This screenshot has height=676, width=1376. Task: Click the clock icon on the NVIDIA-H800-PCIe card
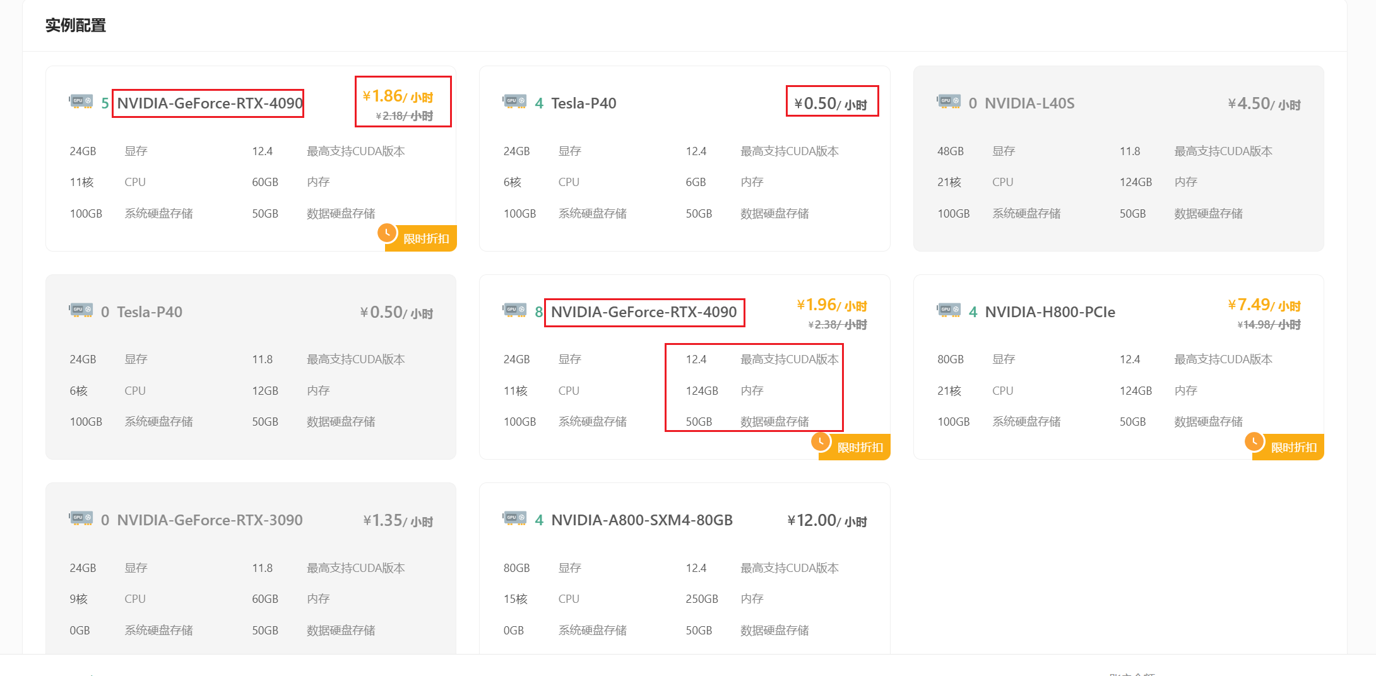(x=1254, y=441)
